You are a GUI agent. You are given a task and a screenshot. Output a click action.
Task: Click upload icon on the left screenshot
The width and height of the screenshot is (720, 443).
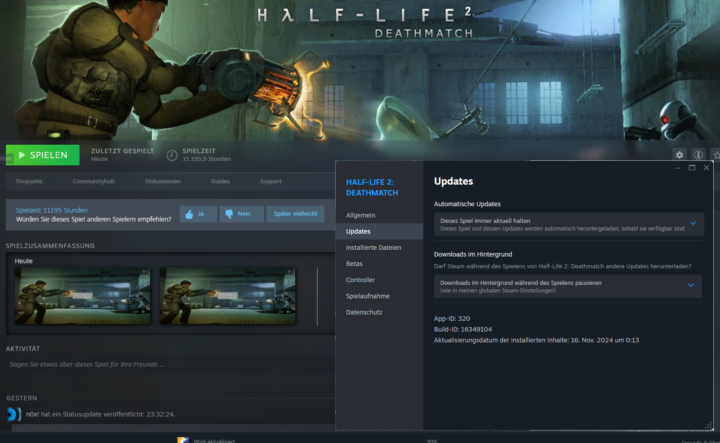tap(144, 273)
